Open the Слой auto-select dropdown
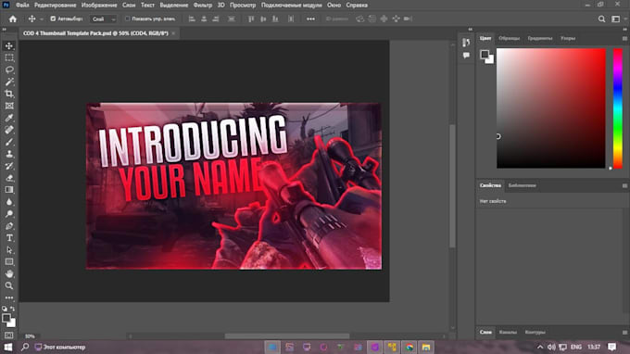The height and width of the screenshot is (354, 630). (103, 19)
